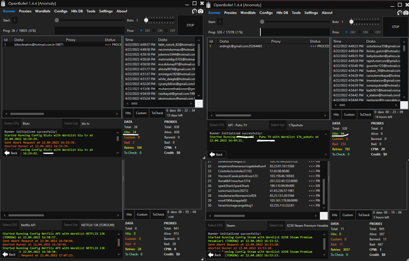The height and width of the screenshot is (261, 409).
Task: Click Time column header in Puhu TV hits list
Action: [x=337, y=41]
